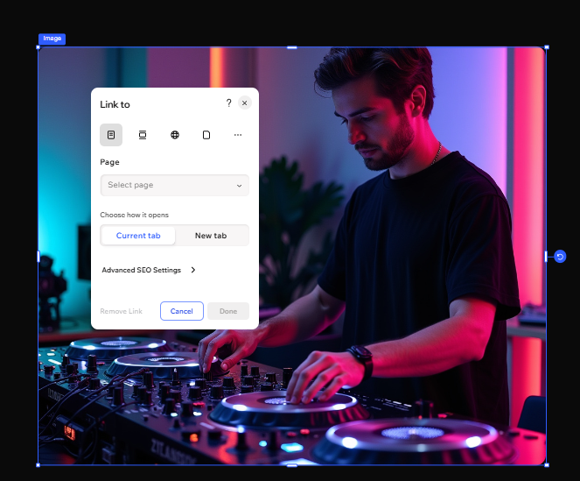Choose New tab opening option
The width and height of the screenshot is (580, 481).
[x=211, y=236]
